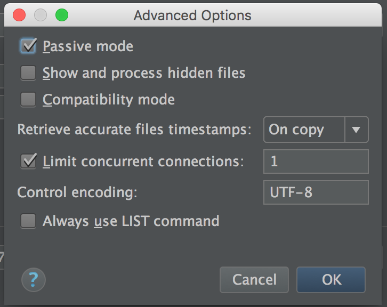Open the help question mark icon
The width and height of the screenshot is (387, 307).
tap(34, 279)
